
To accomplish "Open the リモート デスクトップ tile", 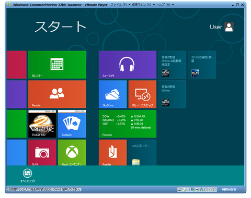I will click(x=142, y=94).
